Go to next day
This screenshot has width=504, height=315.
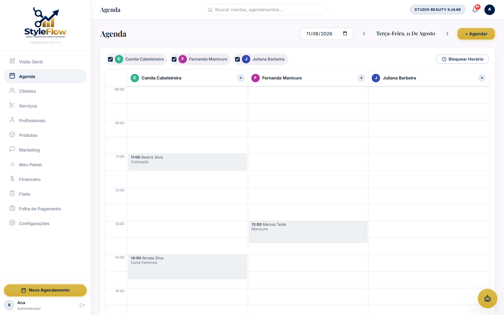tap(447, 34)
